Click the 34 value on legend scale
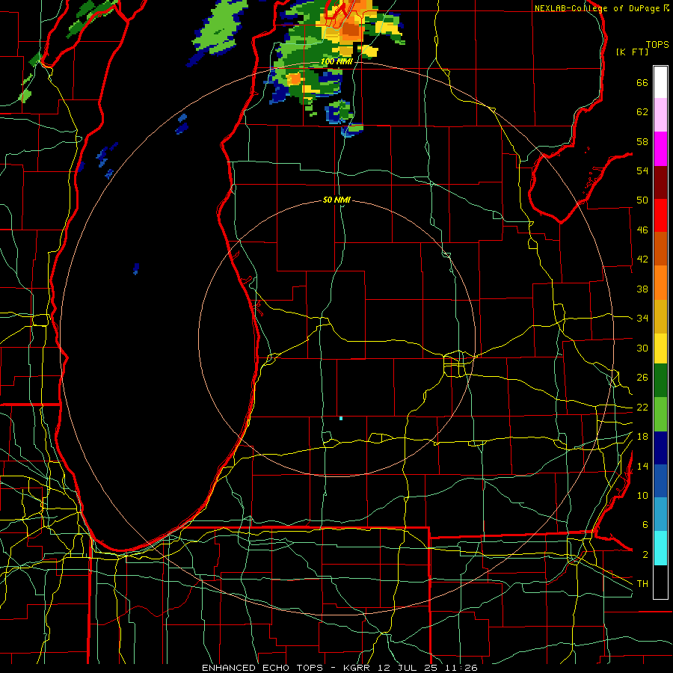The height and width of the screenshot is (673, 673). [642, 319]
